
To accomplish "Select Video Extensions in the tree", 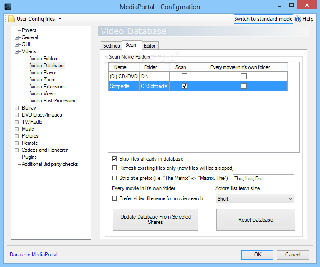I will (48, 87).
